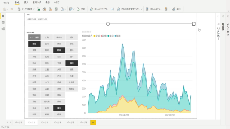Switch to the ページ 1 tab
The width and height of the screenshot is (230, 129).
(18, 123)
